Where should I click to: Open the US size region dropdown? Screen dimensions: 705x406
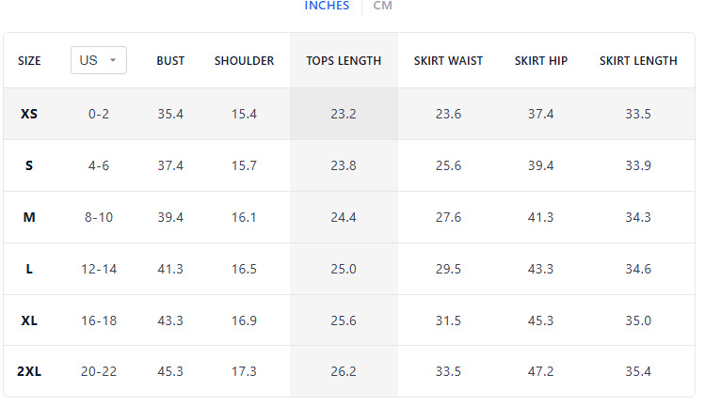pyautogui.click(x=98, y=60)
